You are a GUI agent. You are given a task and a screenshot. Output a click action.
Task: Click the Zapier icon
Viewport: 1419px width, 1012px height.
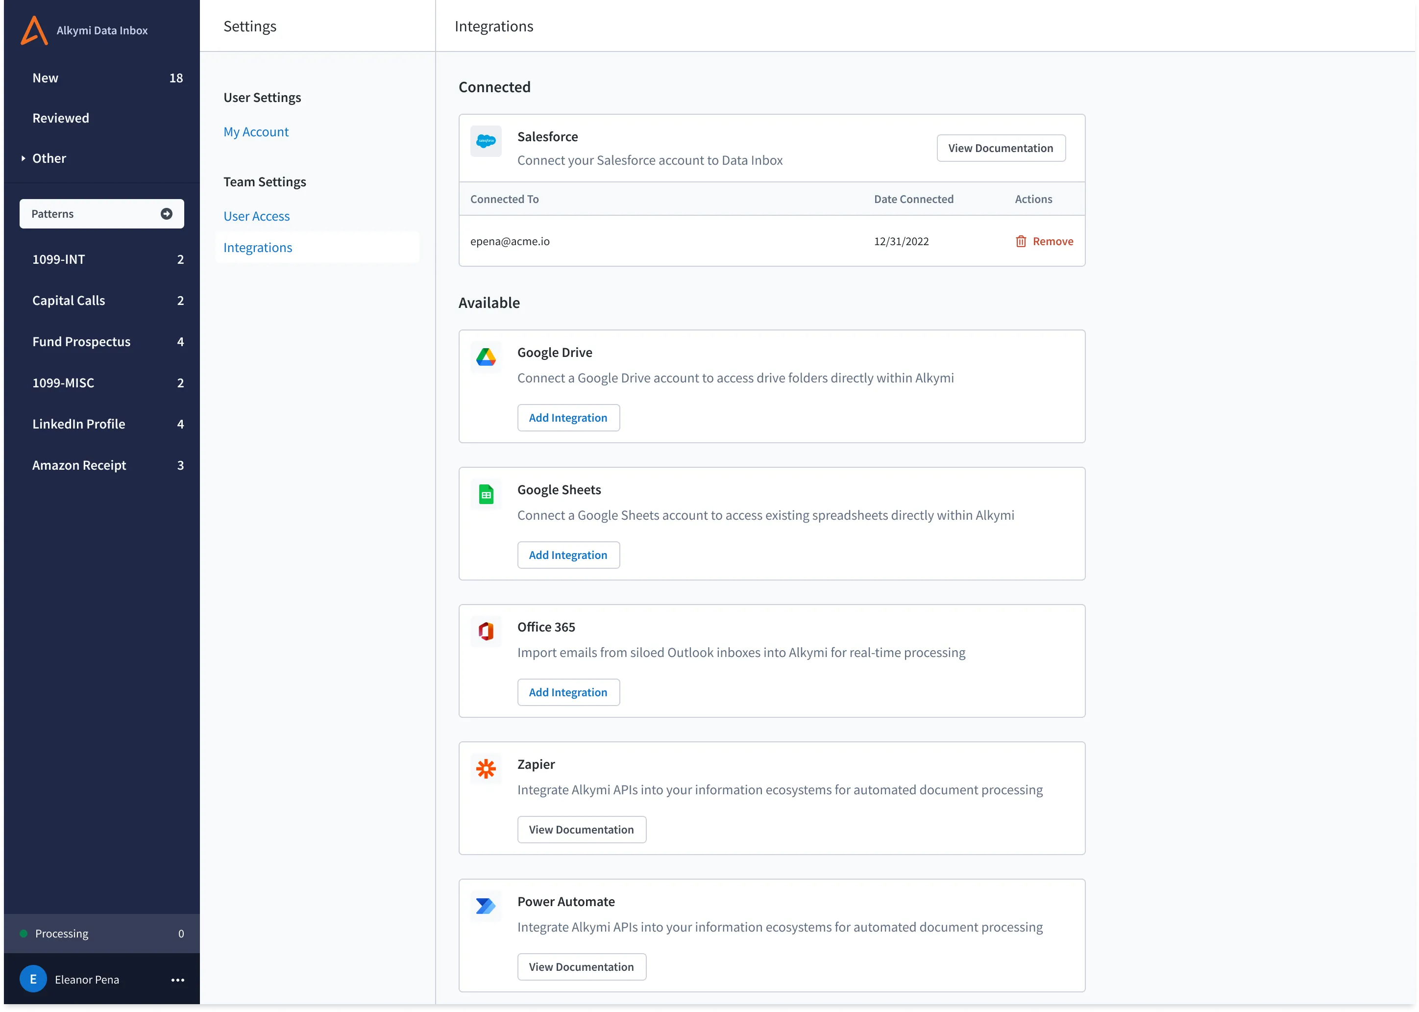(x=486, y=769)
